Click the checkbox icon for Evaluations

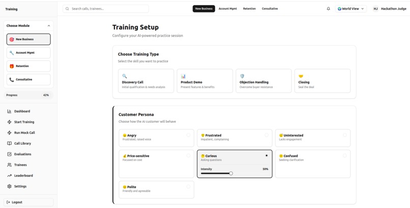coord(10,154)
